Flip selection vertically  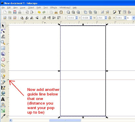[x=37, y=18]
